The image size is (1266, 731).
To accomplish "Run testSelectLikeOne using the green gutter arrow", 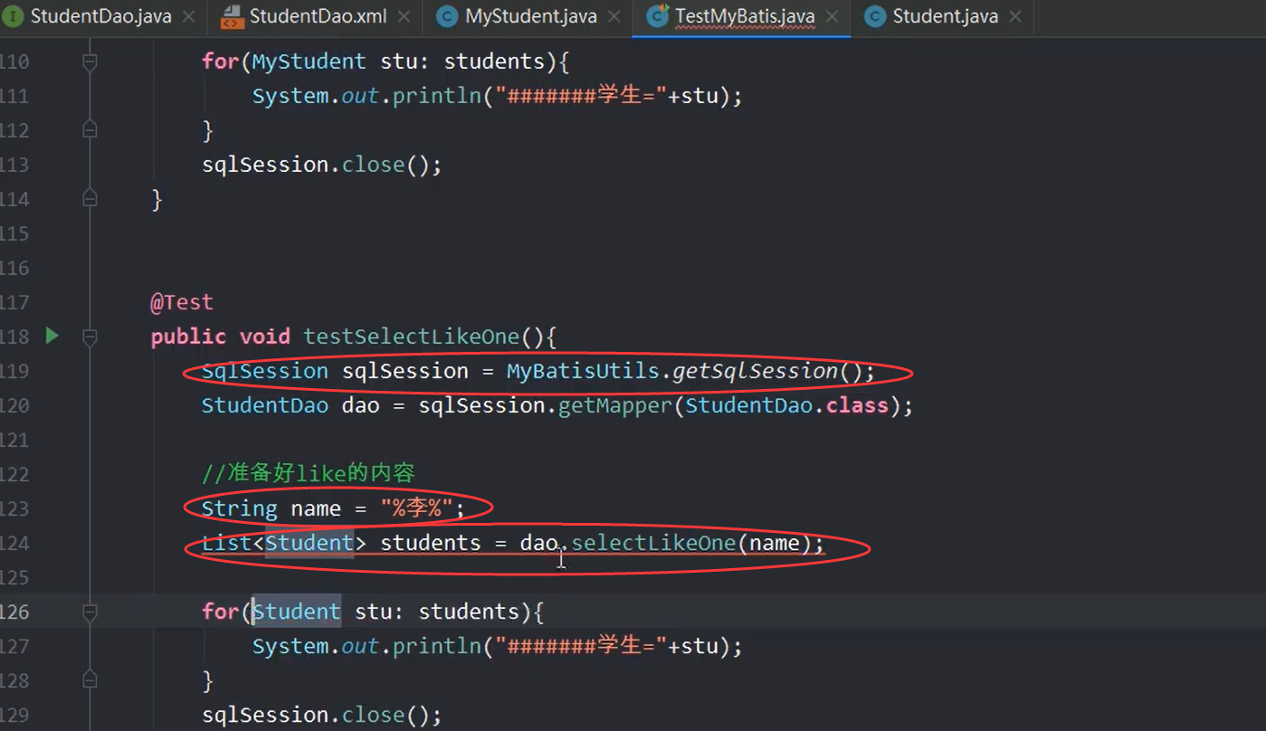I will [52, 336].
